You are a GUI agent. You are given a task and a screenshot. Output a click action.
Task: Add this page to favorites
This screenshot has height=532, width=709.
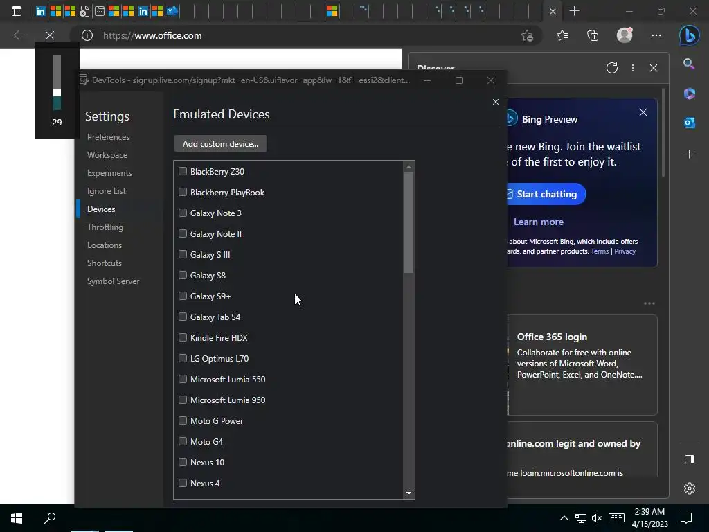tap(527, 36)
